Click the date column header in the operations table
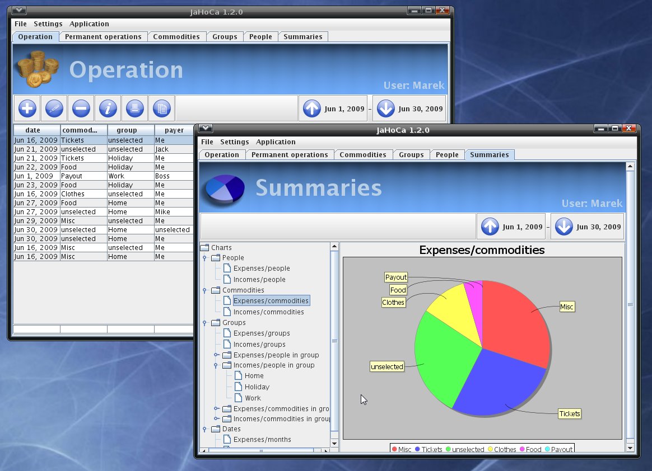 (33, 130)
